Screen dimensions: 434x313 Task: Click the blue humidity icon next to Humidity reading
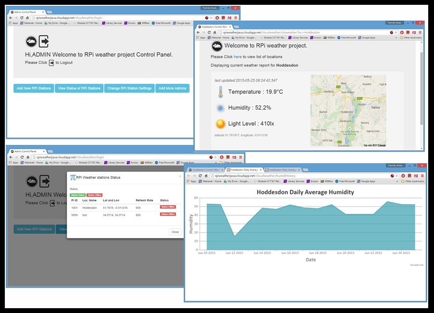(x=220, y=108)
